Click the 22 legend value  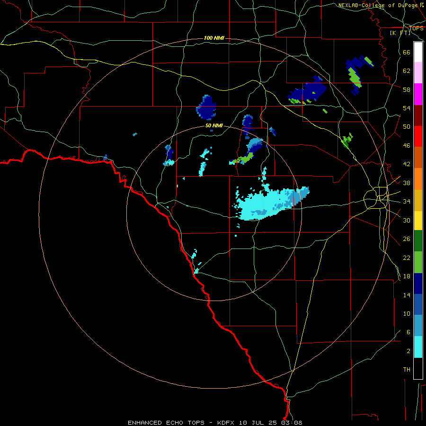407,258
